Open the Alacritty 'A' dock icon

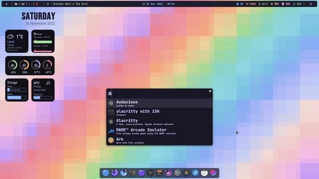click(186, 173)
